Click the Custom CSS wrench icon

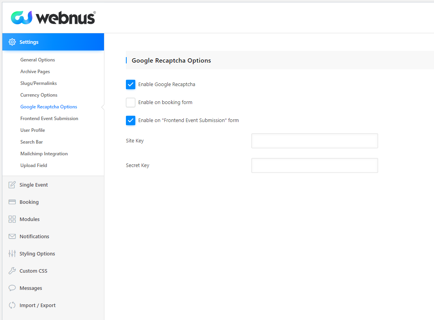12,271
